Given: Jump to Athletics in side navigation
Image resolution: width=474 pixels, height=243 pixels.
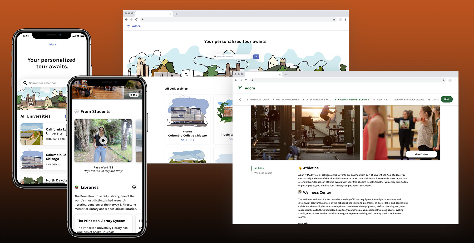Looking at the screenshot, I should point(259,168).
